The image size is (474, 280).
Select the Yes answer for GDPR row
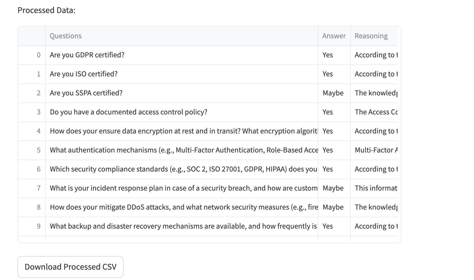point(328,55)
